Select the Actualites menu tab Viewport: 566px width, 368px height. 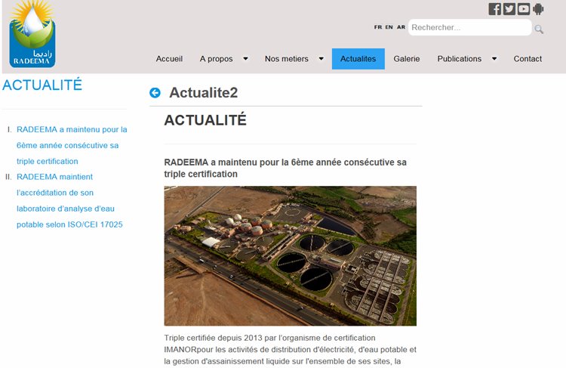(358, 59)
